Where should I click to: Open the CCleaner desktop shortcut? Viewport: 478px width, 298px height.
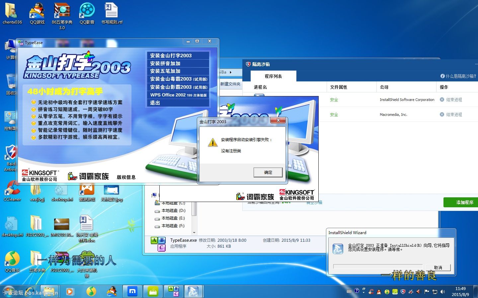tap(12, 191)
